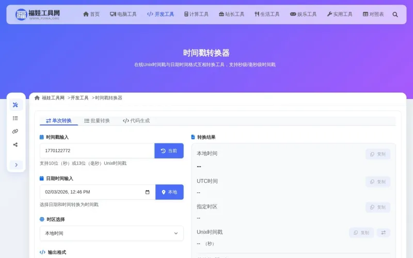Click the 福娃工具网 site logo

click(x=37, y=14)
